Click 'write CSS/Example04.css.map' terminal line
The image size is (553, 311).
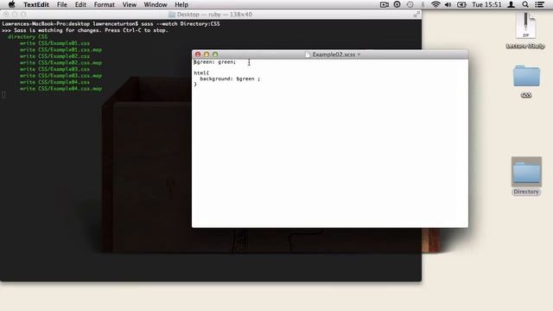[x=60, y=88]
